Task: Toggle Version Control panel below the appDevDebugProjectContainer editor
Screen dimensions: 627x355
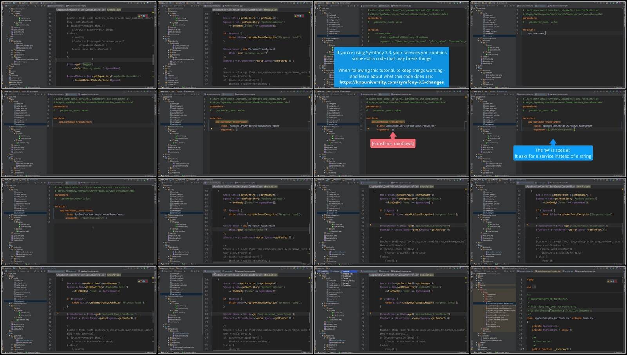Action: [x=501, y=352]
